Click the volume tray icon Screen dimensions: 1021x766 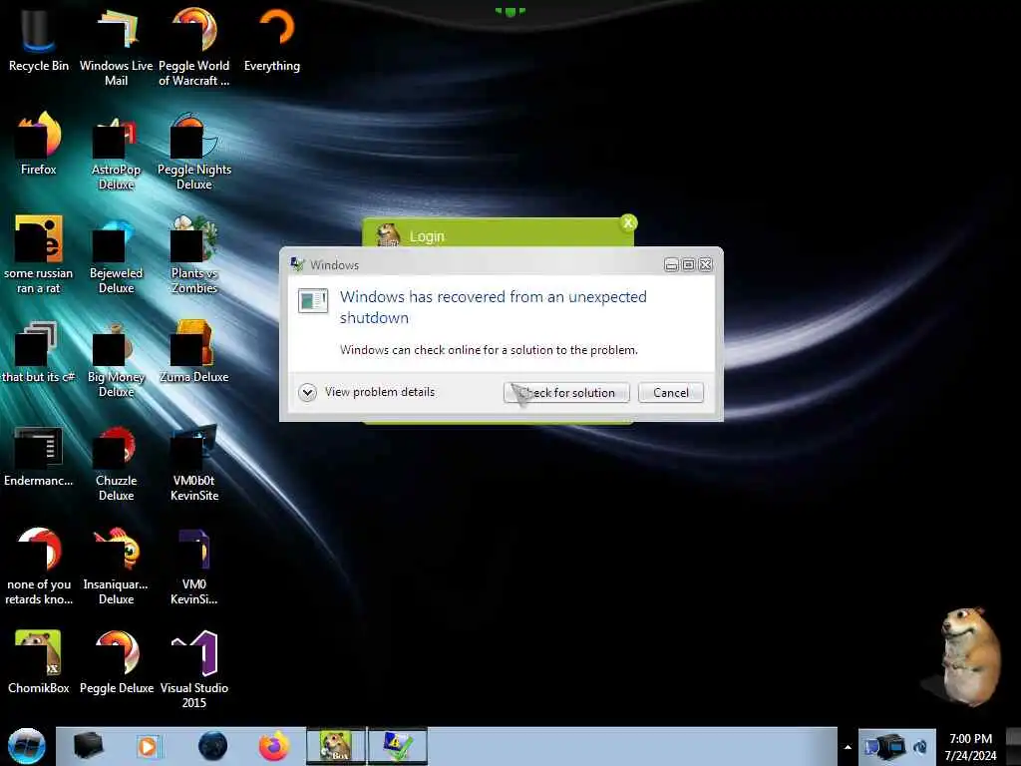pyautogui.click(x=920, y=747)
